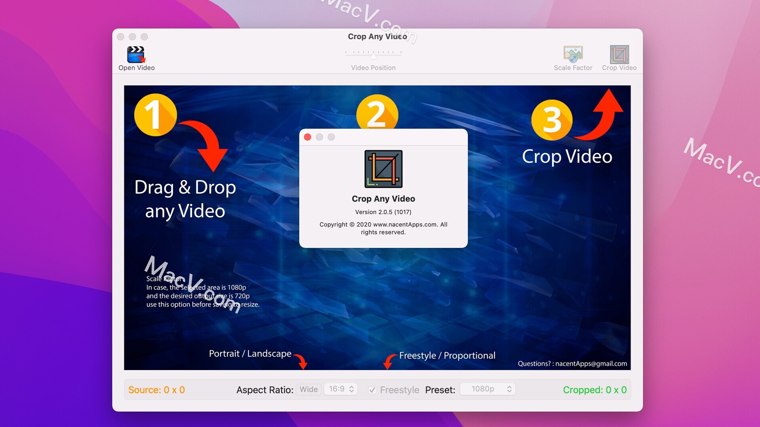Click the Aspect Ratio label
This screenshot has width=760, height=427.
265,390
